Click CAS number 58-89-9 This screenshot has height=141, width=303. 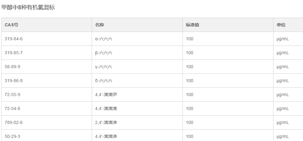(x=12, y=67)
